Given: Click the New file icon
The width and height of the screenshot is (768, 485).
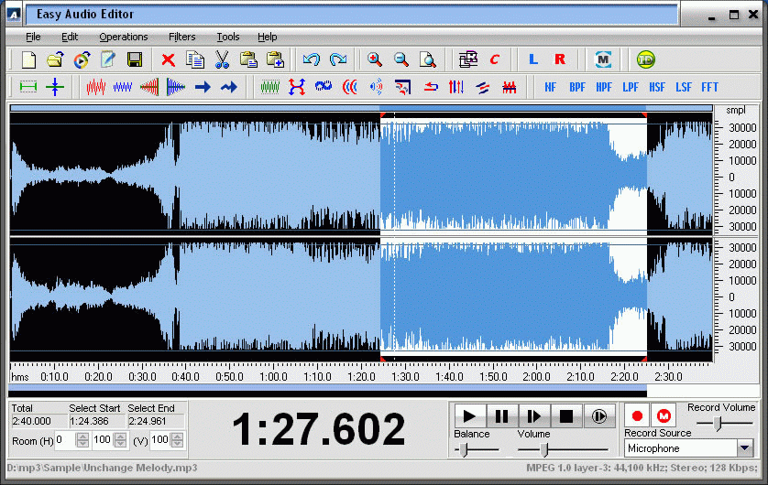Looking at the screenshot, I should 28,60.
